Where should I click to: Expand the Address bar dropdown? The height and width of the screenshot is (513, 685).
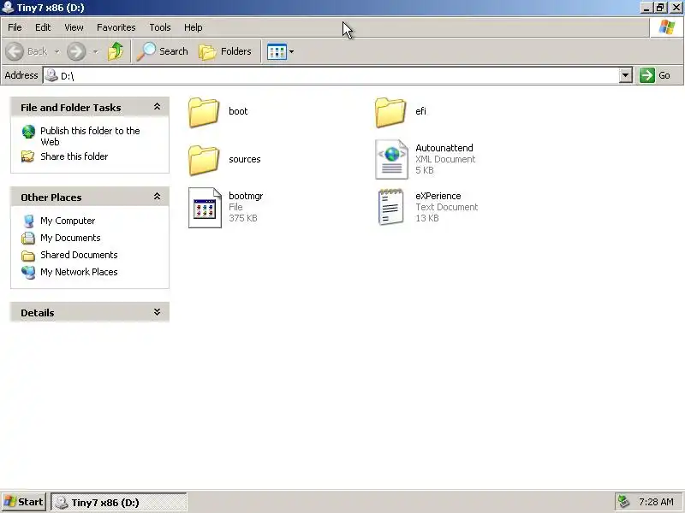pos(626,75)
